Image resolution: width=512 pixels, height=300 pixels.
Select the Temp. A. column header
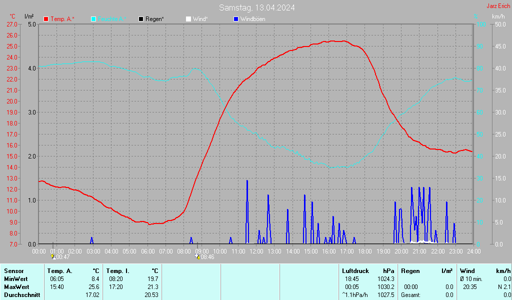[x=59, y=271]
